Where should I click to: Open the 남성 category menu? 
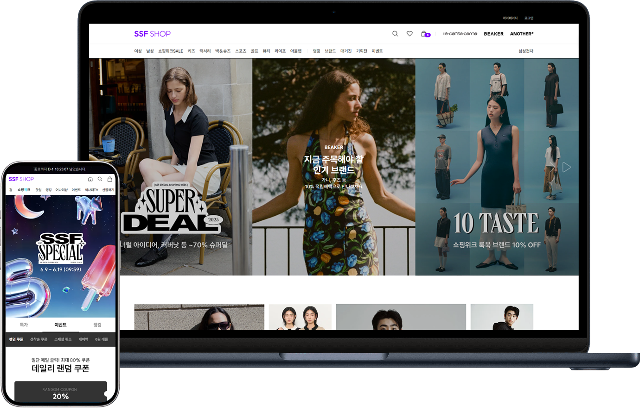[x=150, y=51]
